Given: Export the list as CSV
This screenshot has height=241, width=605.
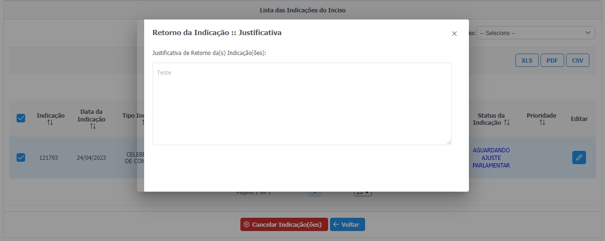Looking at the screenshot, I should [x=577, y=61].
